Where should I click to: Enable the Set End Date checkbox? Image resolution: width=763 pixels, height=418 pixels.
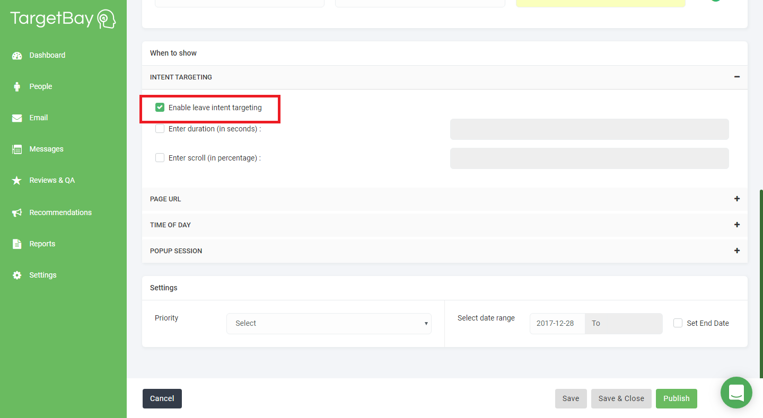pyautogui.click(x=678, y=323)
